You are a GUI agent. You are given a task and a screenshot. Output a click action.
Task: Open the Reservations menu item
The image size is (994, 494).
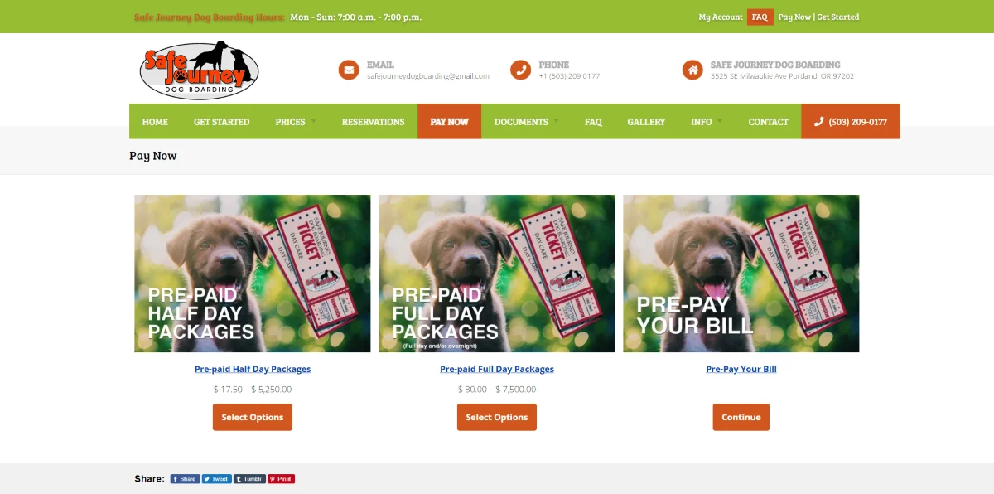click(x=374, y=121)
